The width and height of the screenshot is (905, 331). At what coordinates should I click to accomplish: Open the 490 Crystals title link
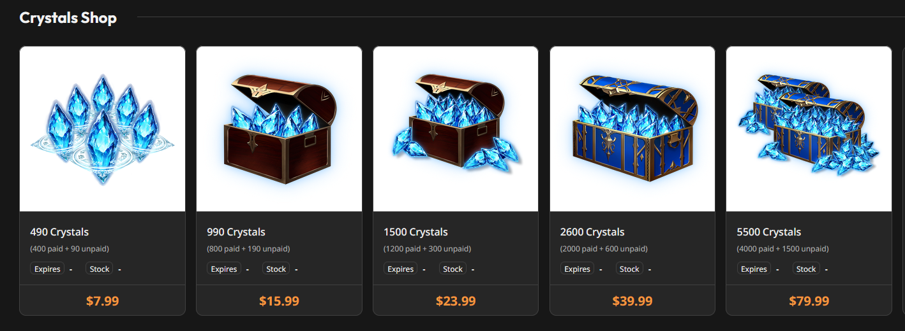point(59,232)
